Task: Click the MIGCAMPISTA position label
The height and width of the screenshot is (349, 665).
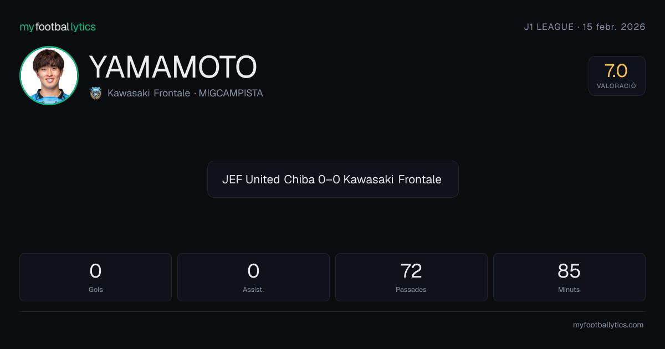Action: [232, 93]
